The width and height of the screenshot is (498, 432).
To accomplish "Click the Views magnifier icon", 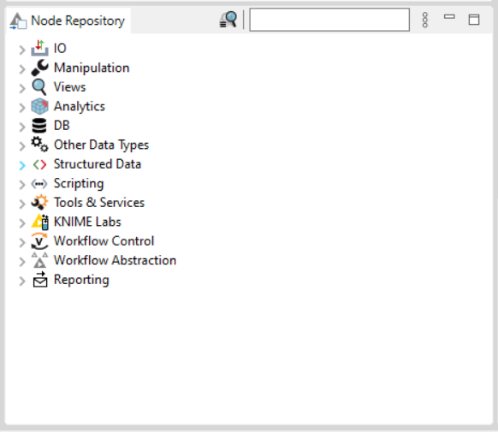I will [x=39, y=87].
